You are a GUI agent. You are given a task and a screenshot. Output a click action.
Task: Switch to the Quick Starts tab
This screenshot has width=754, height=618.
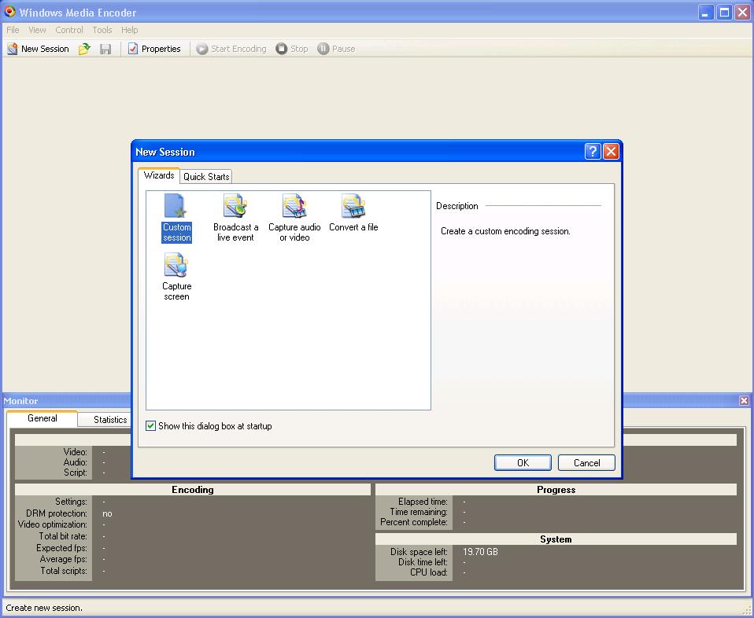tap(206, 176)
